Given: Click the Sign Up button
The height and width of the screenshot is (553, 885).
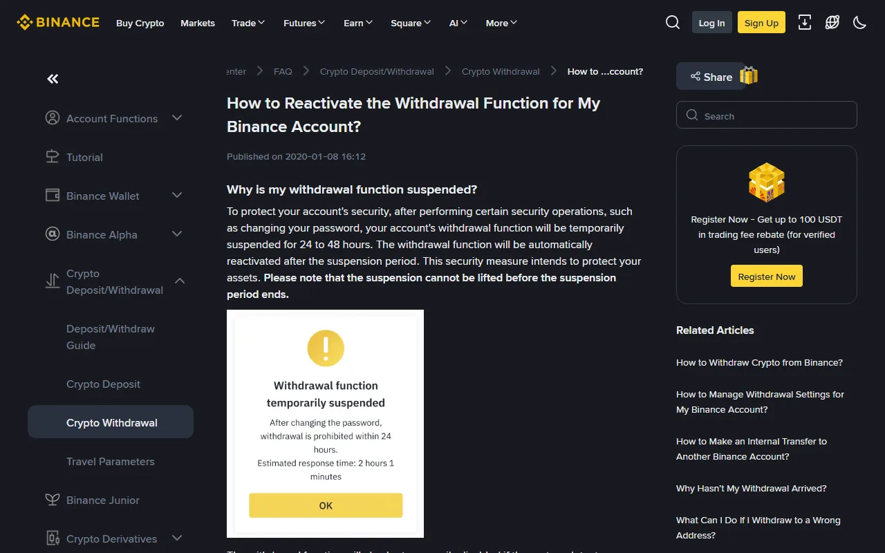Looking at the screenshot, I should (x=761, y=22).
